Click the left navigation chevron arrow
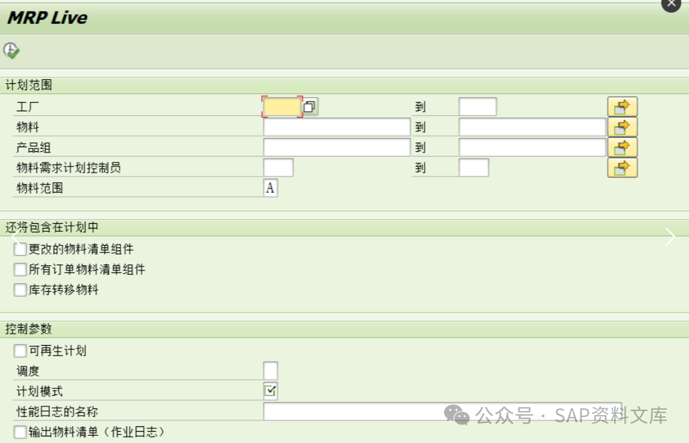This screenshot has height=443, width=689. tap(15, 237)
